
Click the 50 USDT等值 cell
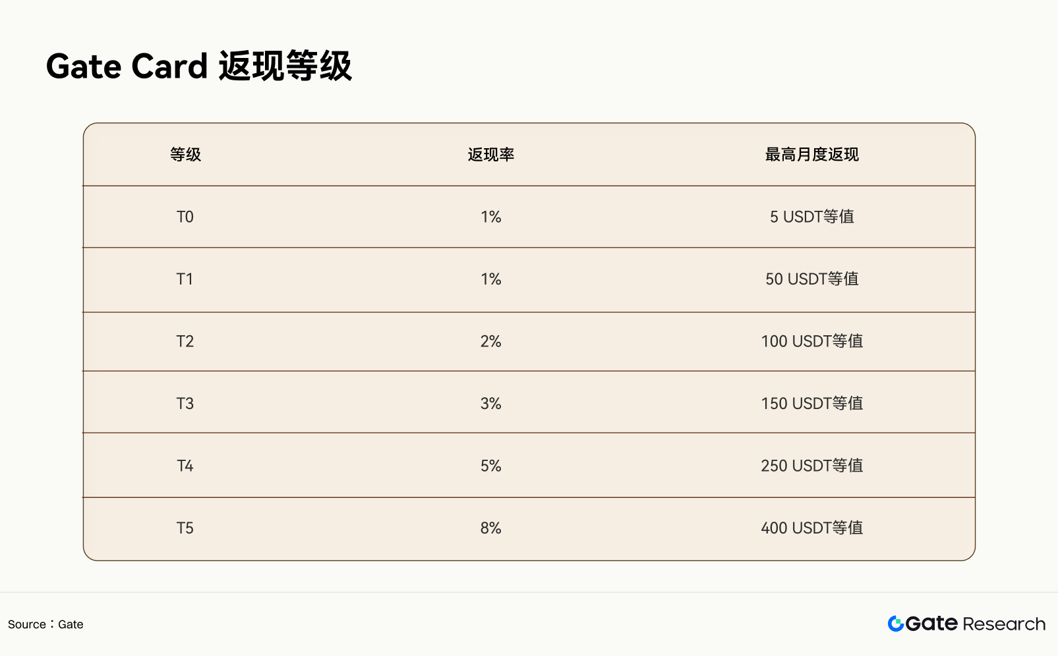[x=812, y=279]
